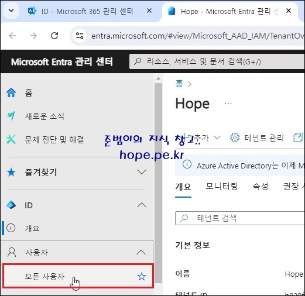The image size is (305, 296).
Task: Click the 이름 field label
Action: coord(183,274)
